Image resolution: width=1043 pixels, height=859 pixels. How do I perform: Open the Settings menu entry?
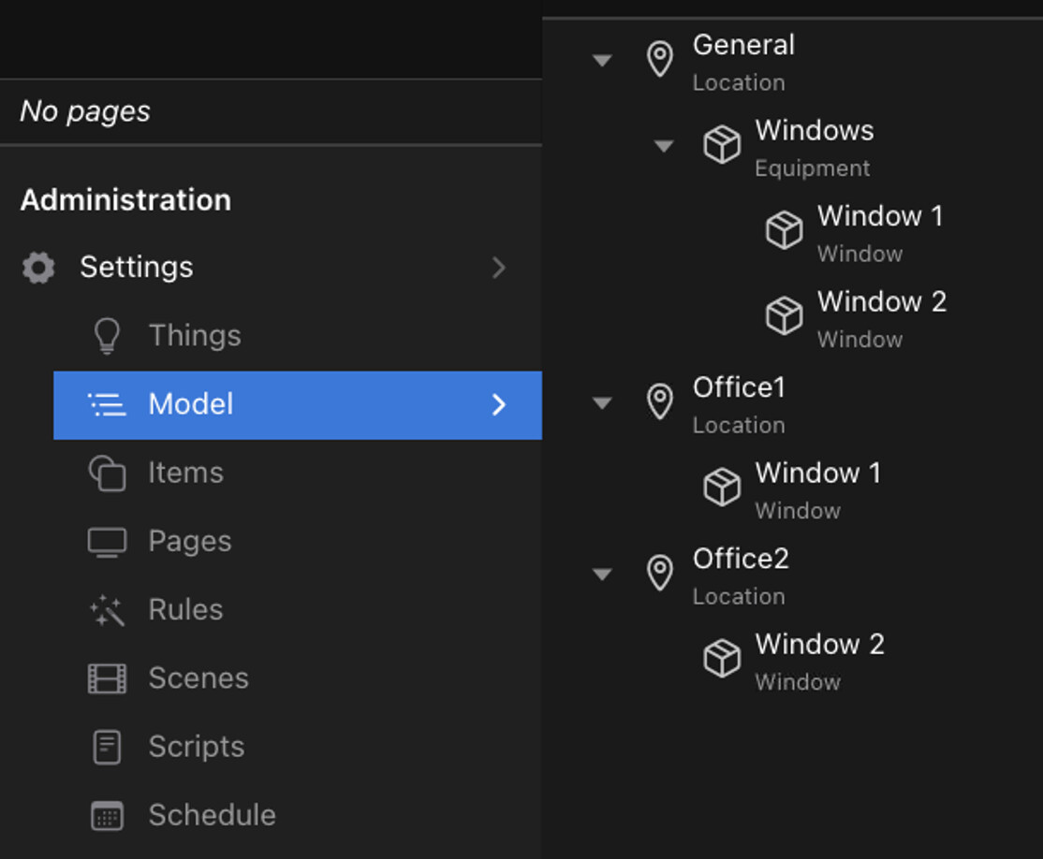137,268
